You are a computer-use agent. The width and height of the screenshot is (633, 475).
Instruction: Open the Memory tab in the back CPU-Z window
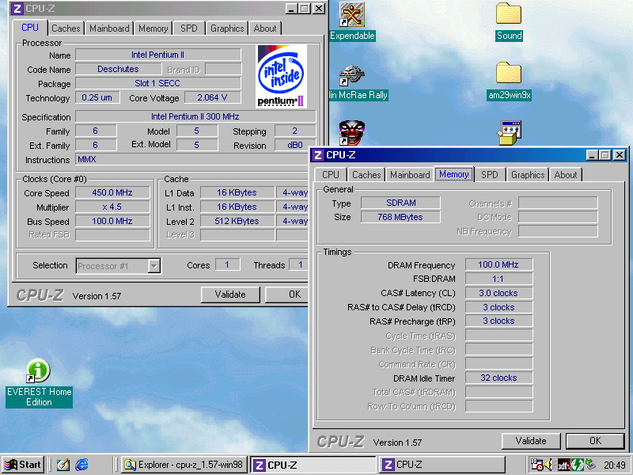coord(153,28)
